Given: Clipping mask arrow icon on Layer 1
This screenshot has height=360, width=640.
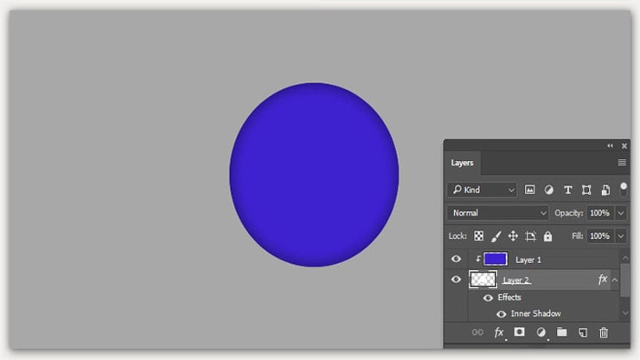Looking at the screenshot, I should (x=477, y=259).
